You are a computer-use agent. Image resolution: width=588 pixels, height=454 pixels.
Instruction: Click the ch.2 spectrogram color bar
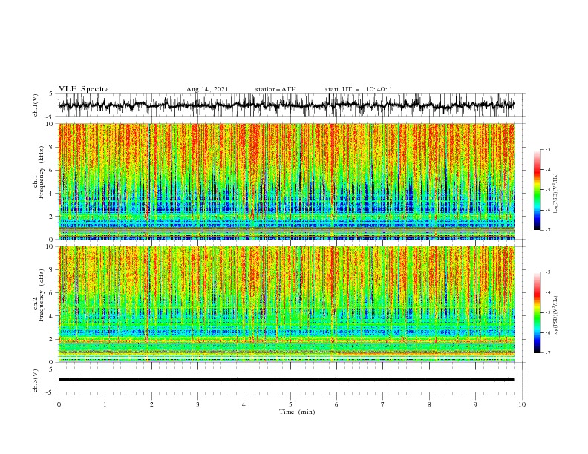(x=537, y=312)
